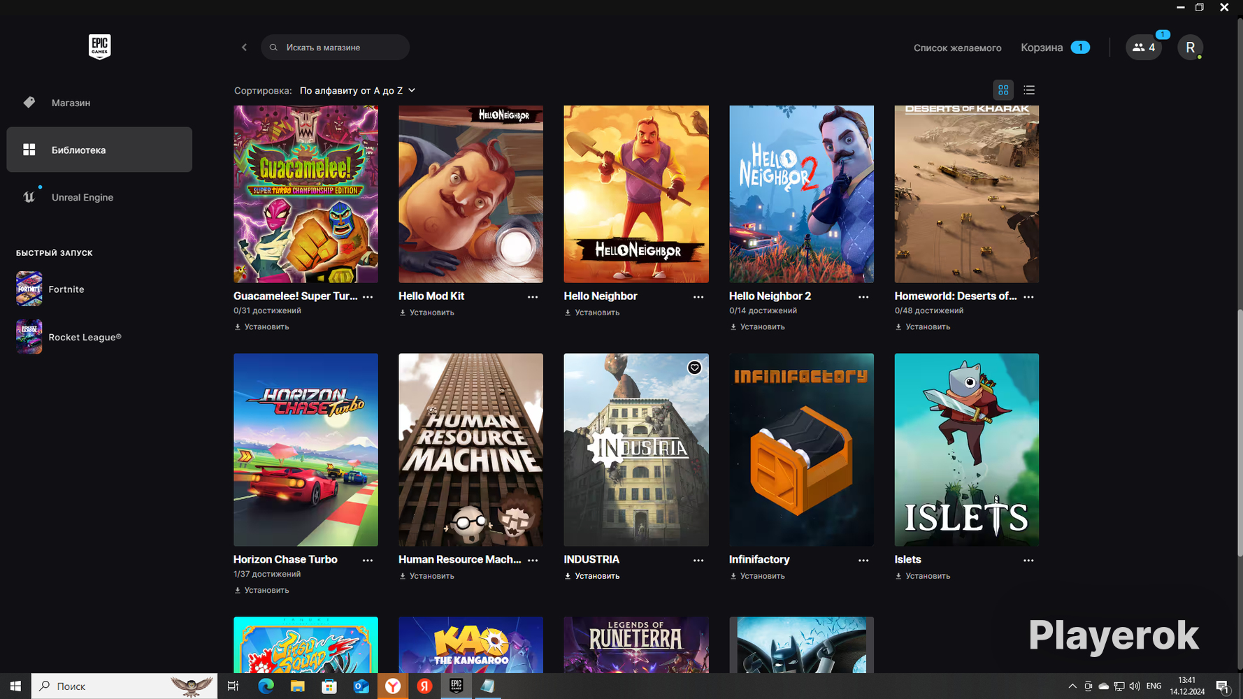Open Kao the Kangaroo cover
The height and width of the screenshot is (699, 1243).
[x=470, y=644]
